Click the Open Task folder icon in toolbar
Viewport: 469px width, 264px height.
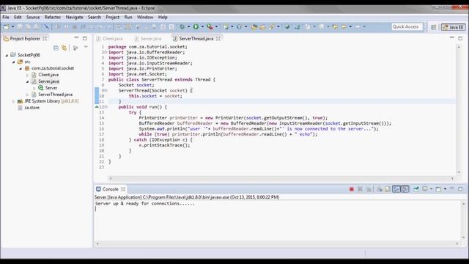coord(262,27)
